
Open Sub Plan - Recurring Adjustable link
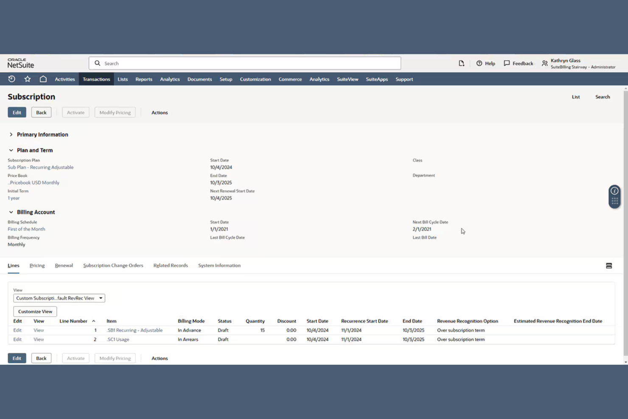41,167
